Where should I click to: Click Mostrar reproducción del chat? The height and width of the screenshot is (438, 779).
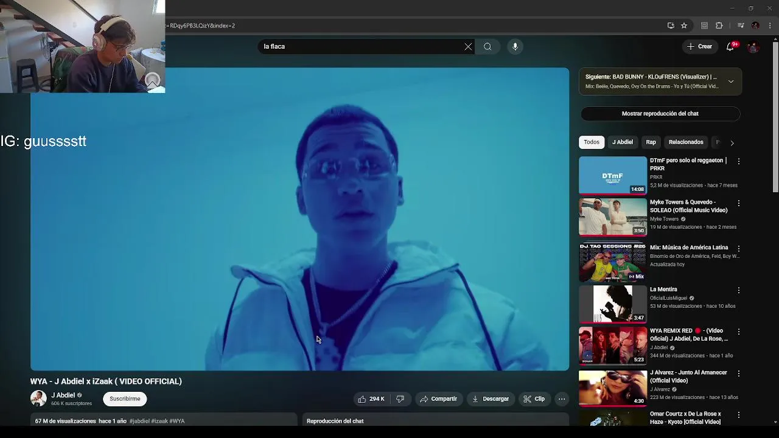660,114
